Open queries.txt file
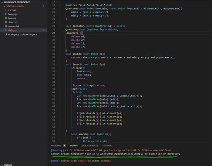The image size is (212, 166). pyautogui.click(x=13, y=26)
